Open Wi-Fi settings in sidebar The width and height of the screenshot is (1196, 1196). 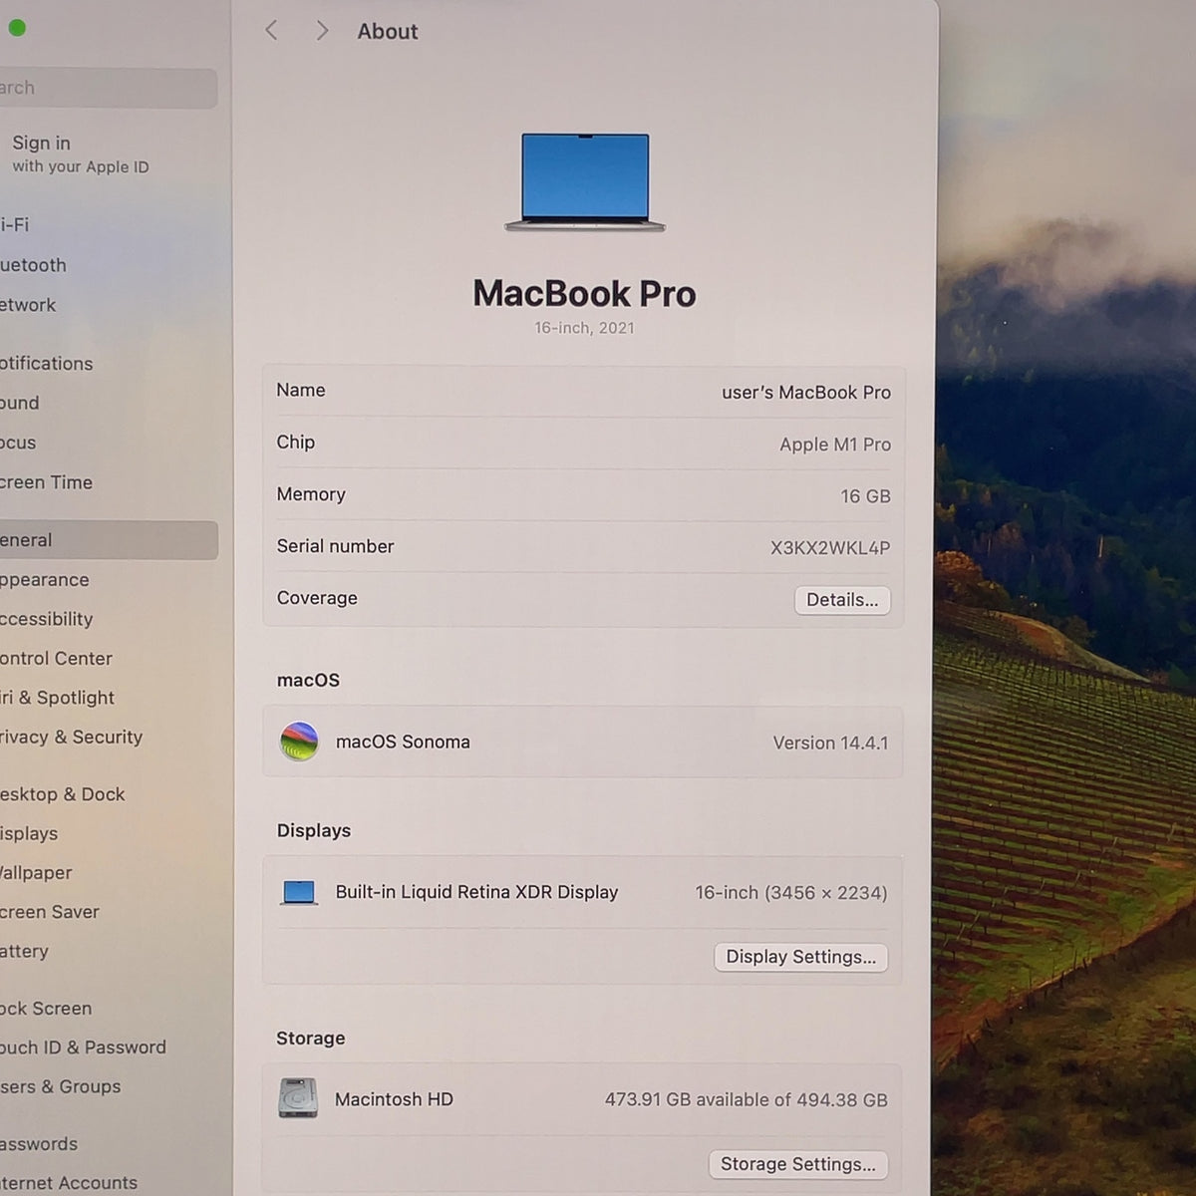pos(108,224)
